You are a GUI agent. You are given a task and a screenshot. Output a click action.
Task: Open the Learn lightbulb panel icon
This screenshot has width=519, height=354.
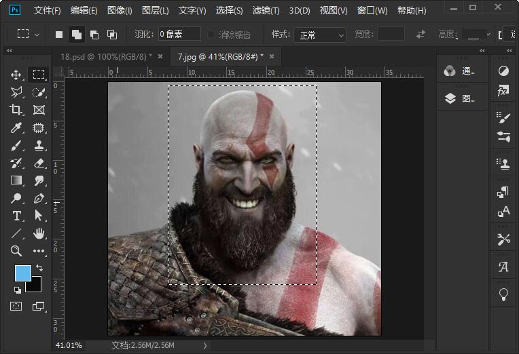click(x=503, y=294)
